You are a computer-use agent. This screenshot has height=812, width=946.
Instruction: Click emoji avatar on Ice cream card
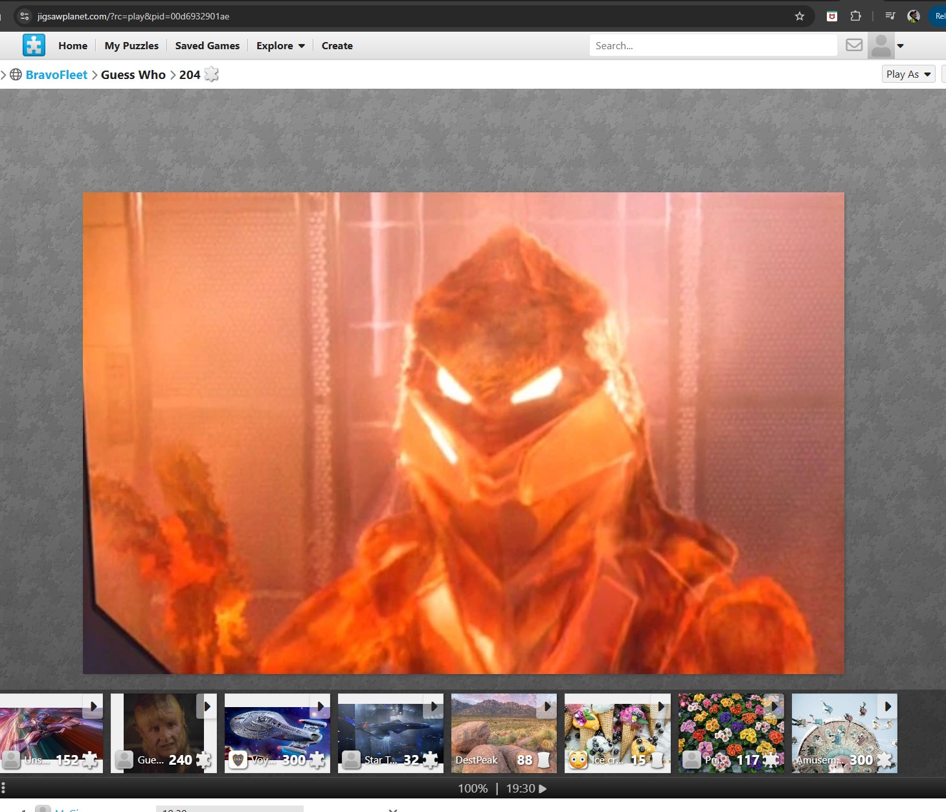(578, 760)
